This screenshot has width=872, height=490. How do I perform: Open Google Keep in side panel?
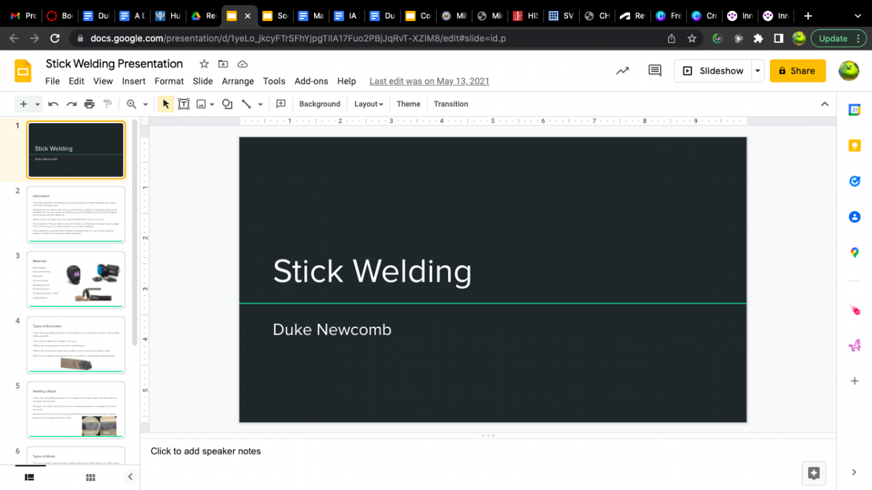click(x=854, y=146)
